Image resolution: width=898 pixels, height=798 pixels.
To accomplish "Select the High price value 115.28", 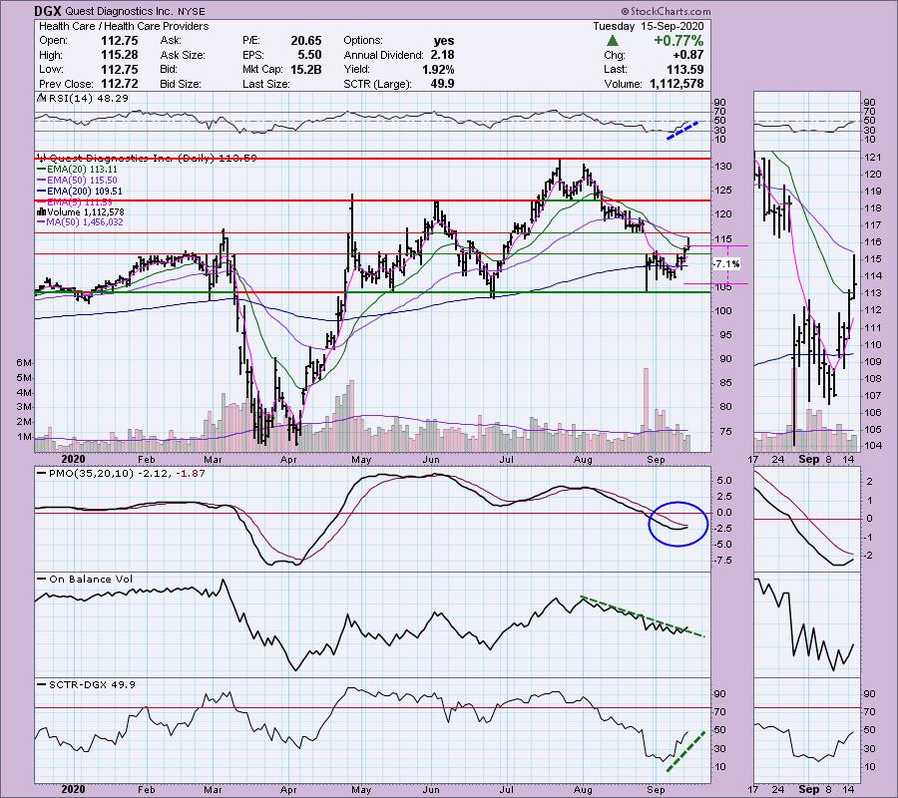I will 119,55.
